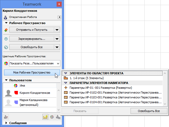Click the icon beside Параметры ИР-0103-001 Развертка
Image resolution: width=169 pixels, height=127 pixels.
coord(66,97)
